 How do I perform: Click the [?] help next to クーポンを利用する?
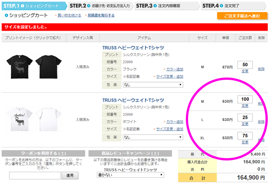62,153
